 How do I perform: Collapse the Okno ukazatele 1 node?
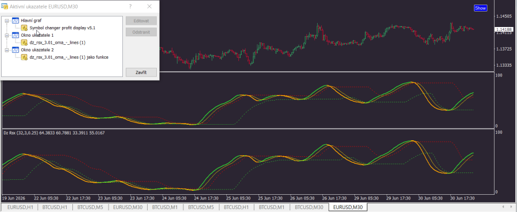click(x=6, y=35)
